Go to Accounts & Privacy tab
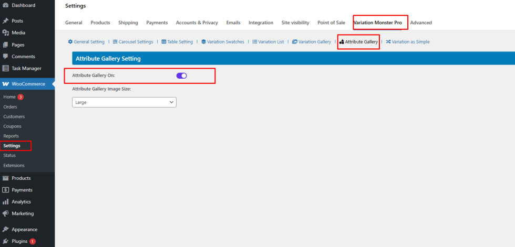The height and width of the screenshot is (247, 515). [x=197, y=23]
